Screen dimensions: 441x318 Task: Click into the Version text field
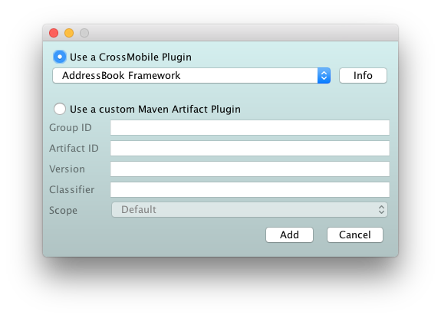point(250,169)
